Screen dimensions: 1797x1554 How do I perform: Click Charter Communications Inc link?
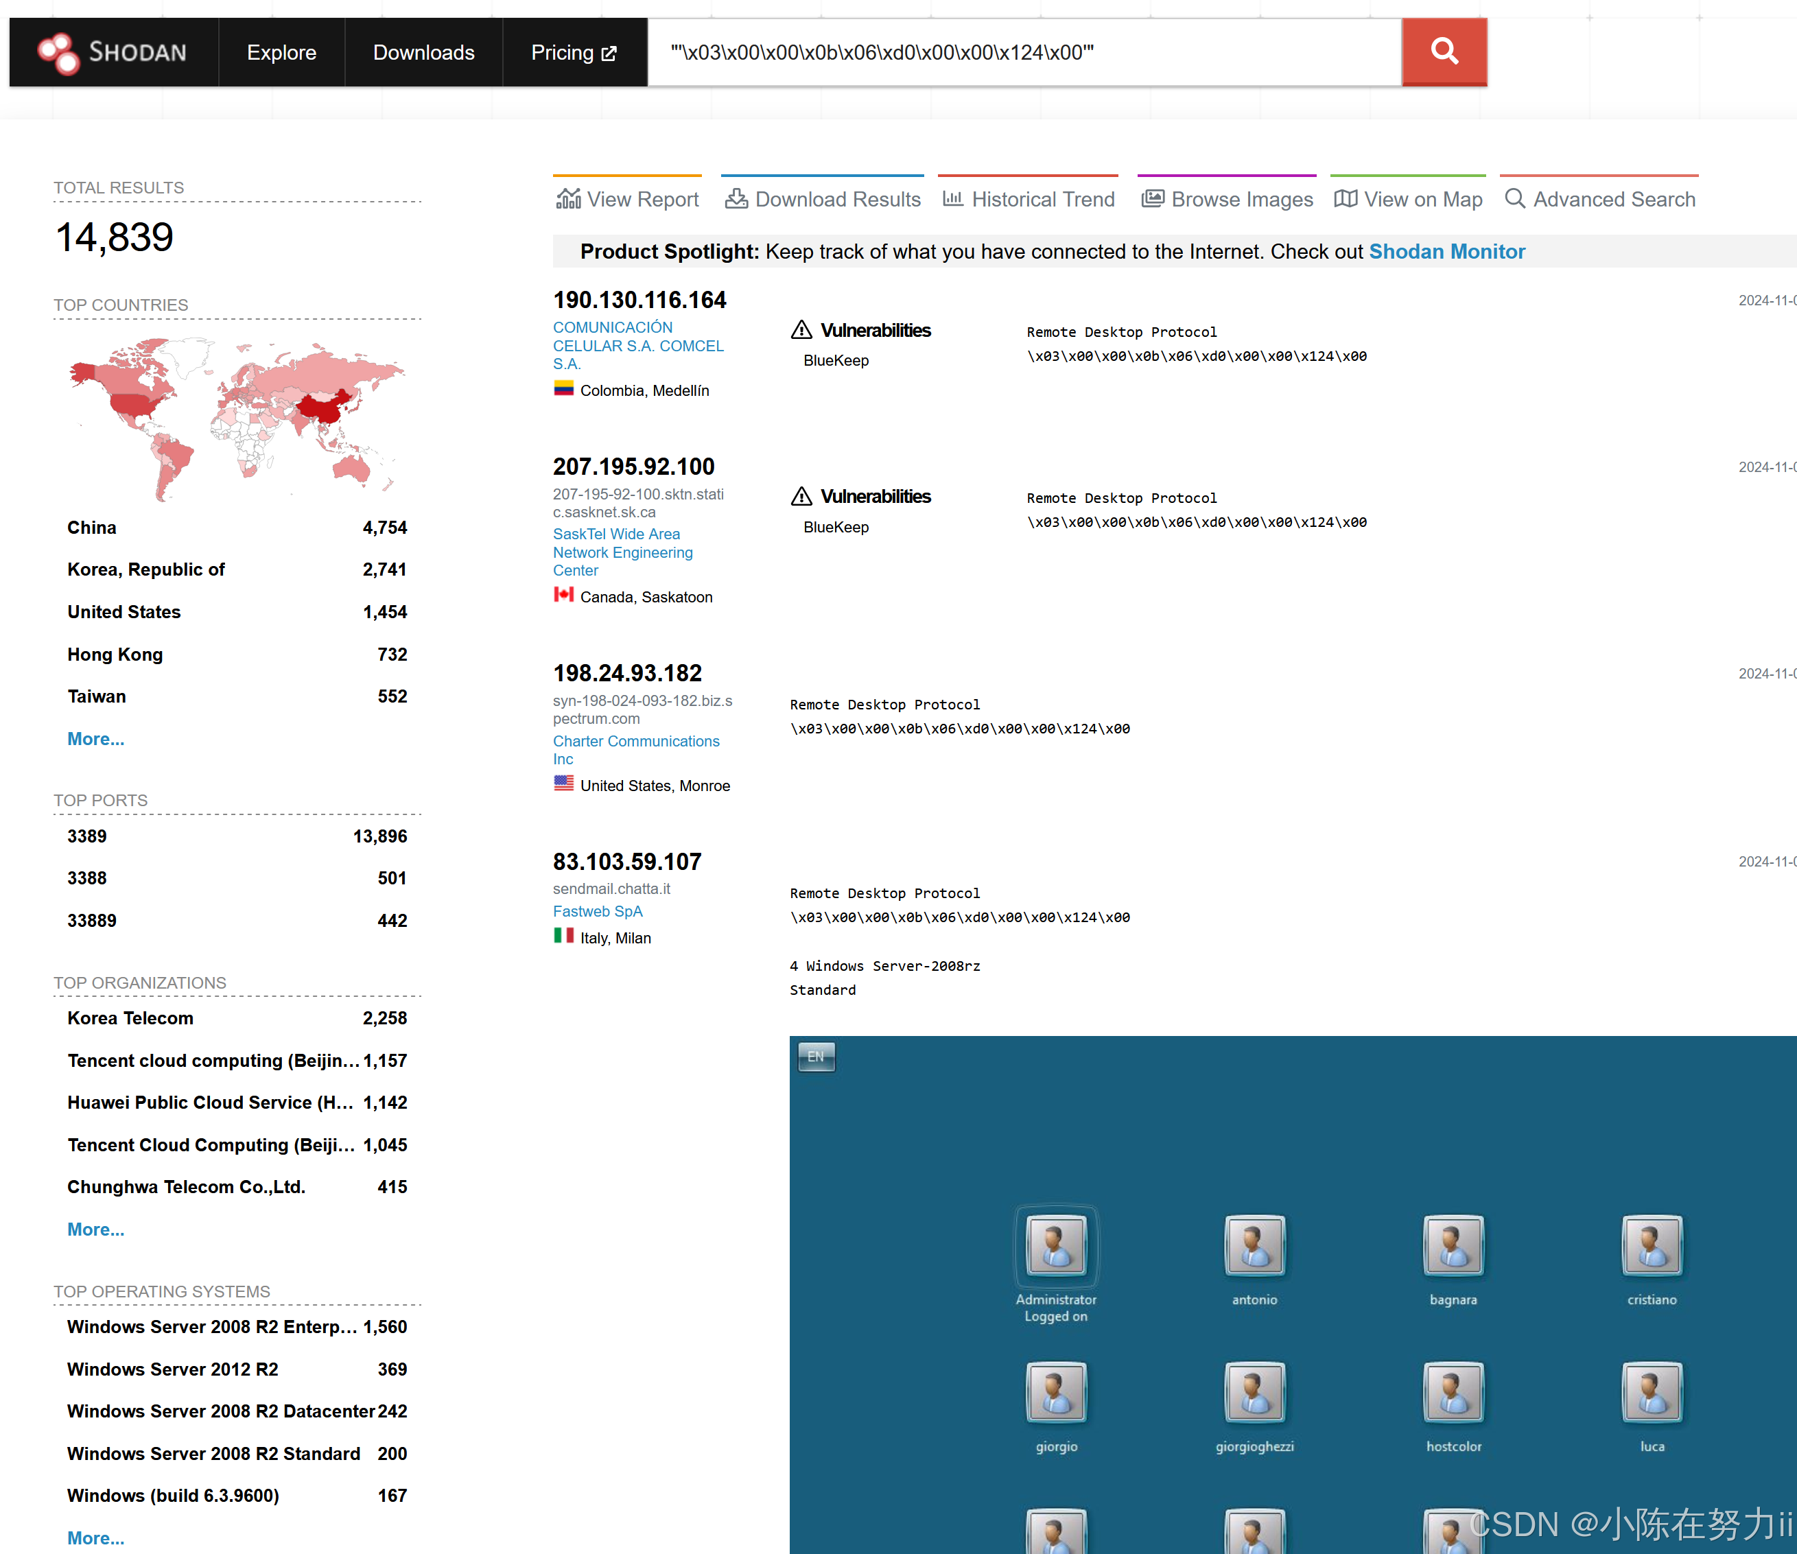[x=637, y=750]
